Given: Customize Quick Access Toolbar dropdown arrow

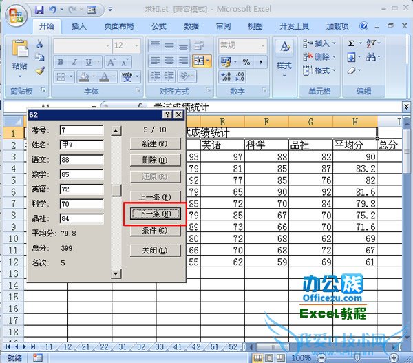Looking at the screenshot, I should [110, 10].
